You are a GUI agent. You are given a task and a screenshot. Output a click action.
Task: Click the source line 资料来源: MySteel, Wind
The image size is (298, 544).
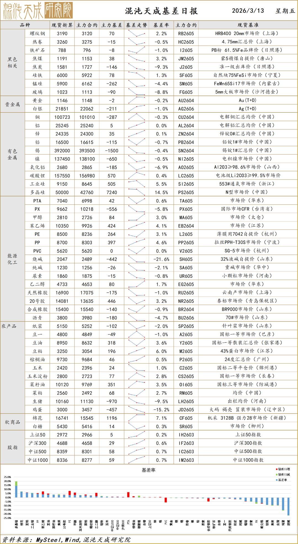[66, 540]
